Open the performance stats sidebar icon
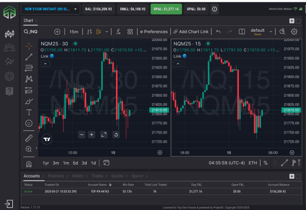The width and height of the screenshot is (306, 210). [9, 62]
